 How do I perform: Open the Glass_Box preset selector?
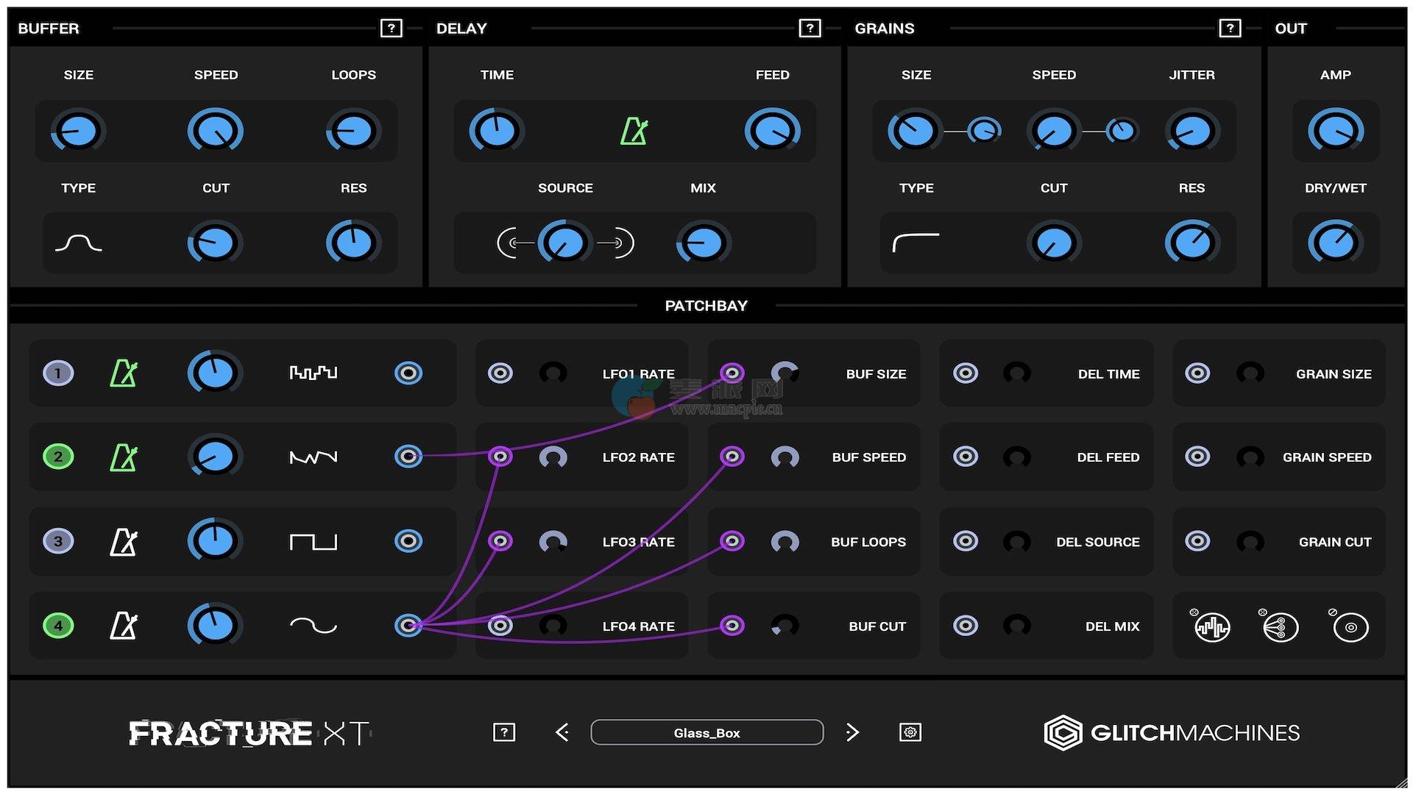pos(706,732)
